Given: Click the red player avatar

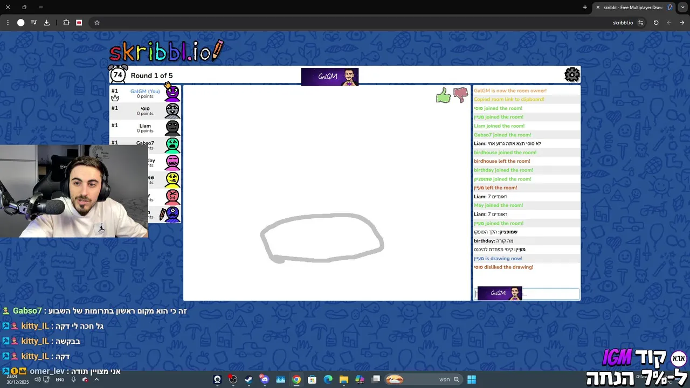Looking at the screenshot, I should [172, 197].
